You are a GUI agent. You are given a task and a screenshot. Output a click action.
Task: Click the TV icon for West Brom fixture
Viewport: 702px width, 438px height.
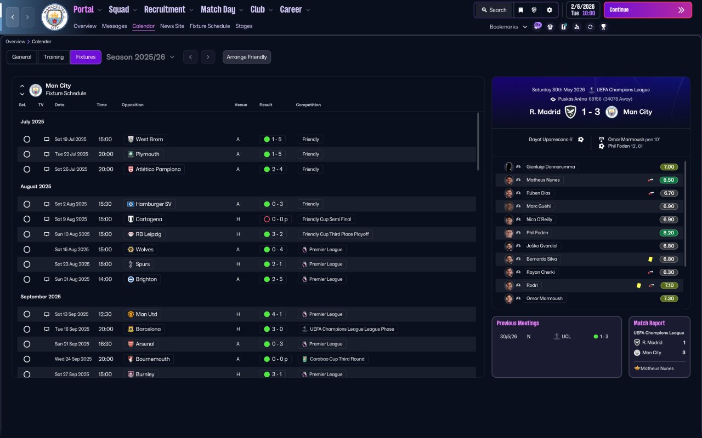pos(47,140)
